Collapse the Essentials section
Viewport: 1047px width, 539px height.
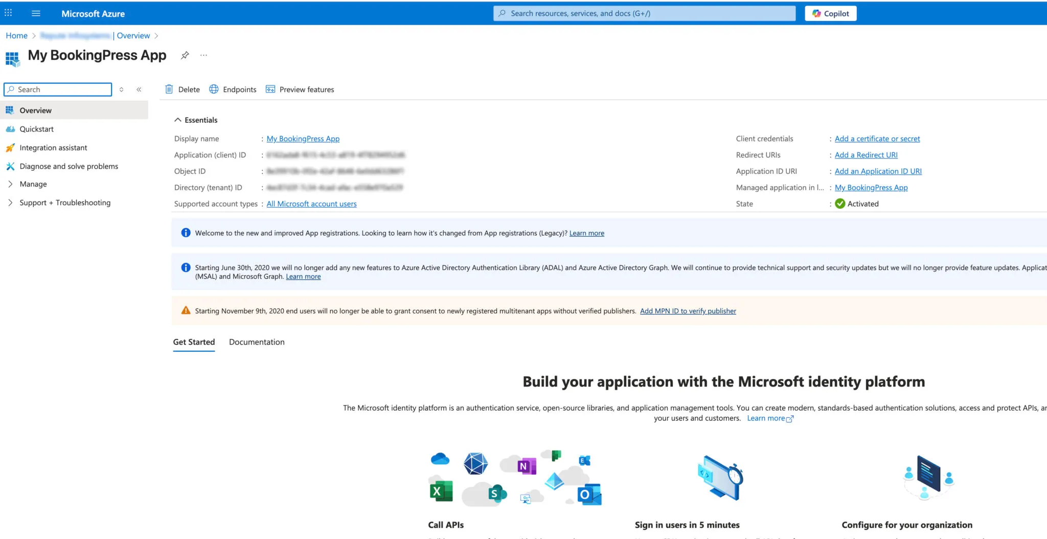pos(196,120)
